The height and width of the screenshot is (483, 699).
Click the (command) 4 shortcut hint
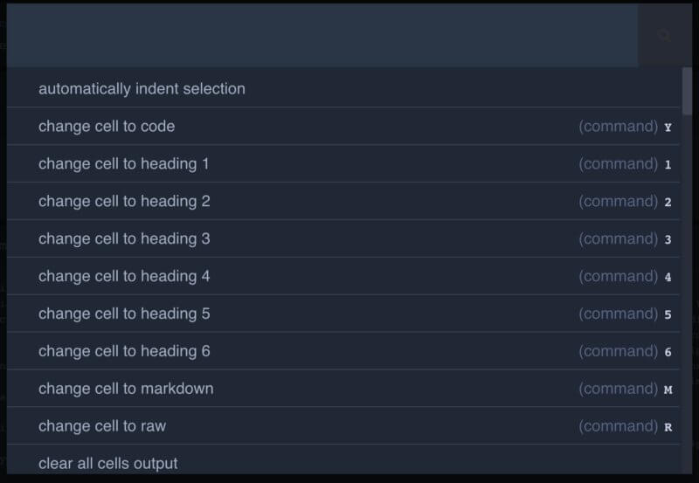coord(625,277)
